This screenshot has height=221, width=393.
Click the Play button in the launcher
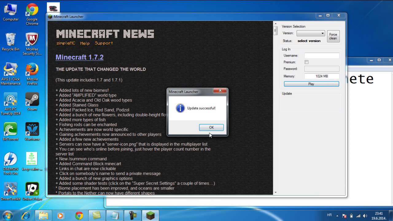pyautogui.click(x=311, y=84)
